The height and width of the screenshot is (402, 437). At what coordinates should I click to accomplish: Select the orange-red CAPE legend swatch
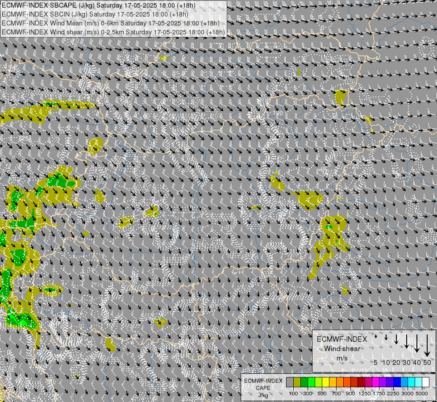coord(347,382)
